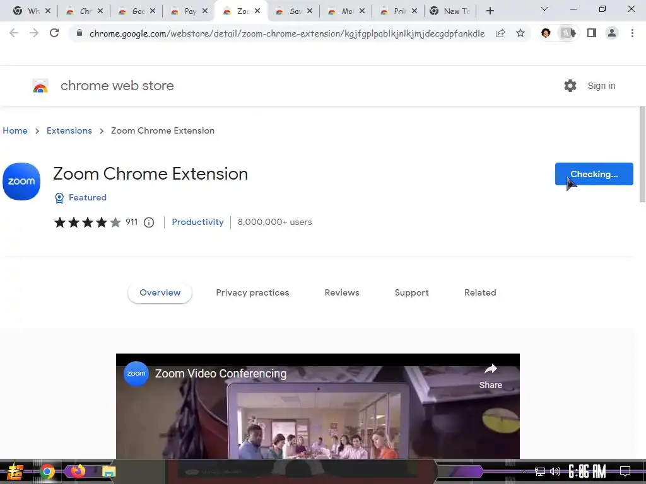
Task: Play the Zoom Video Conferencing video
Action: point(318,406)
